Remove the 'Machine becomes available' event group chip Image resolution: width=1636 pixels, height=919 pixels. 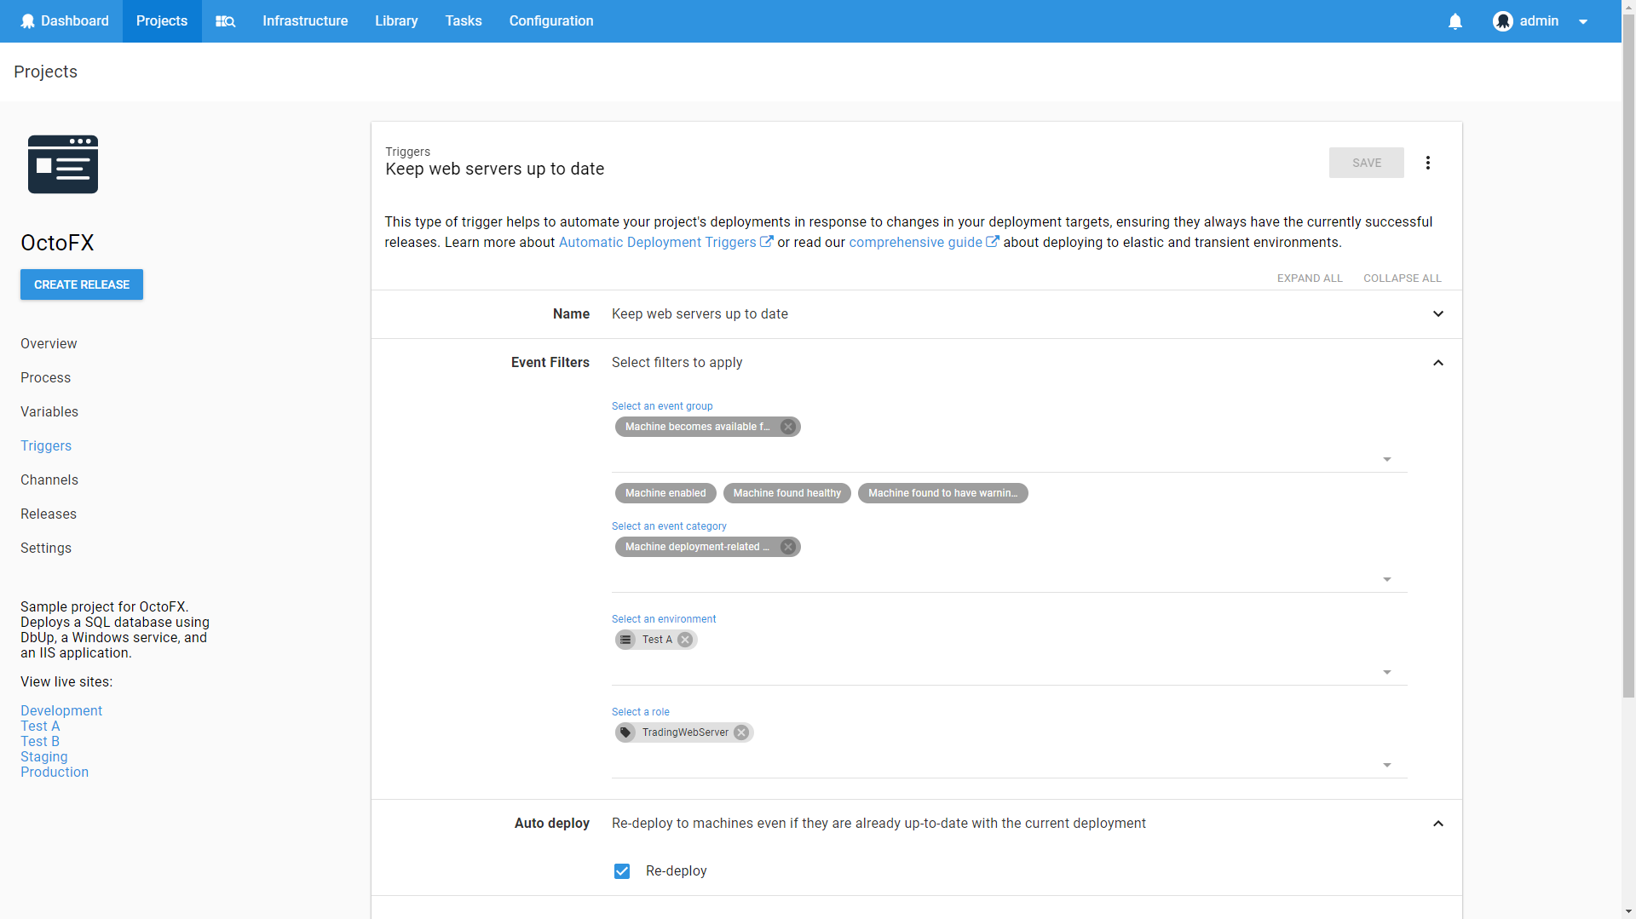click(788, 427)
